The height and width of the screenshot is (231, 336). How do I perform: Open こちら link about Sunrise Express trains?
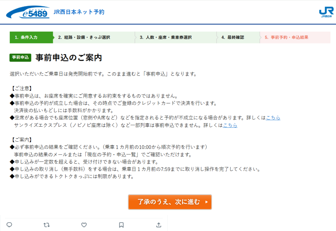pos(230,125)
